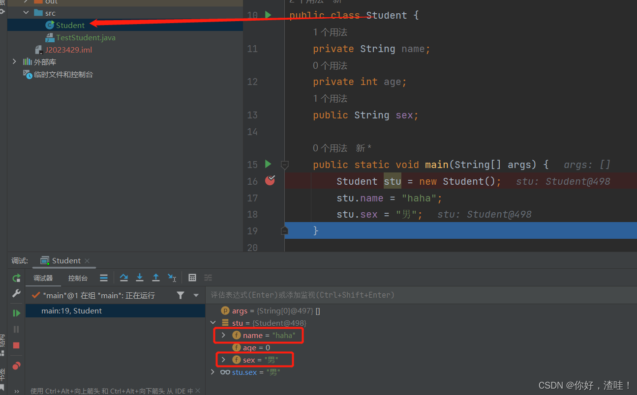
Task: Select the age = 0 field
Action: (251, 347)
